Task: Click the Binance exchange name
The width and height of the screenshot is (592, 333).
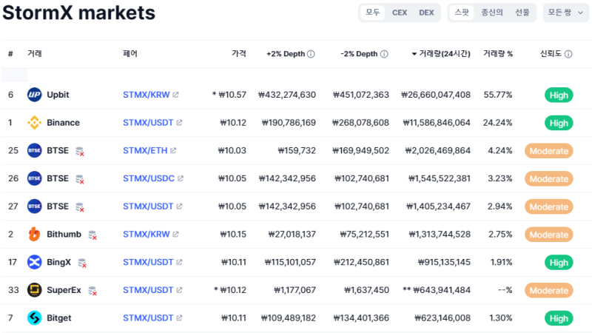Action: (x=63, y=123)
